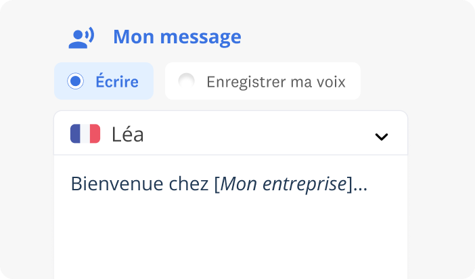Focus the message text area
Viewport: 475px width, 279px height.
coord(230,230)
